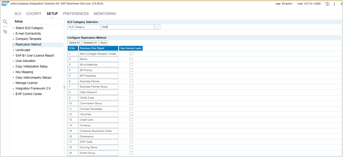Enable Use Service Layer for Banks
Screen dimensions: 343x157
(x=131, y=59)
